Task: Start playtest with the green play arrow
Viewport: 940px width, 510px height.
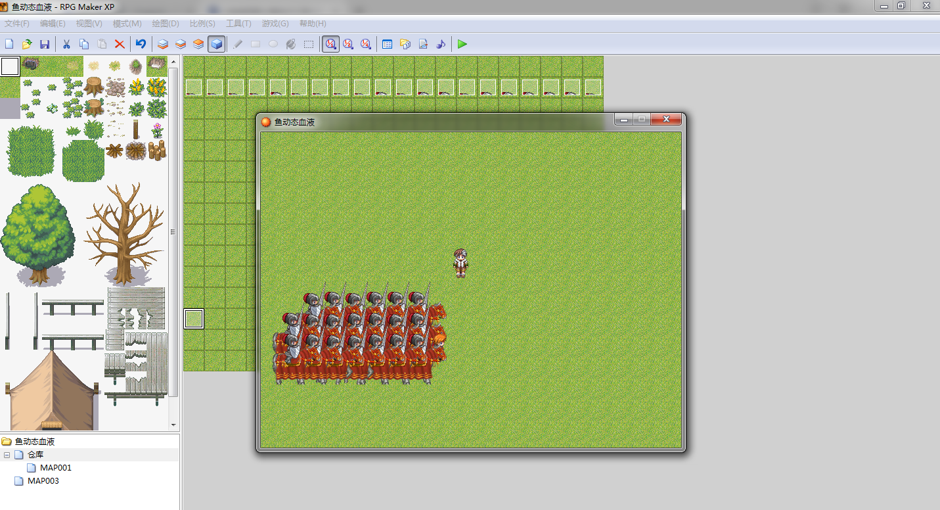Action: pos(462,44)
